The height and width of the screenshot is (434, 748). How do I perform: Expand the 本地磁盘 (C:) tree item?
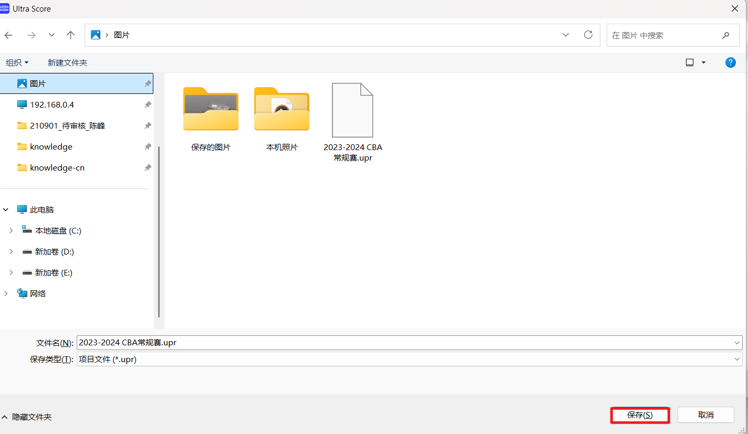coord(11,230)
